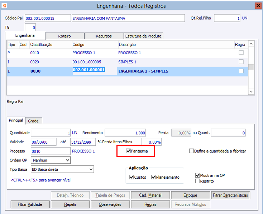Enable Define a quantidade a fabricar
The height and width of the screenshot is (214, 263).
click(191, 151)
